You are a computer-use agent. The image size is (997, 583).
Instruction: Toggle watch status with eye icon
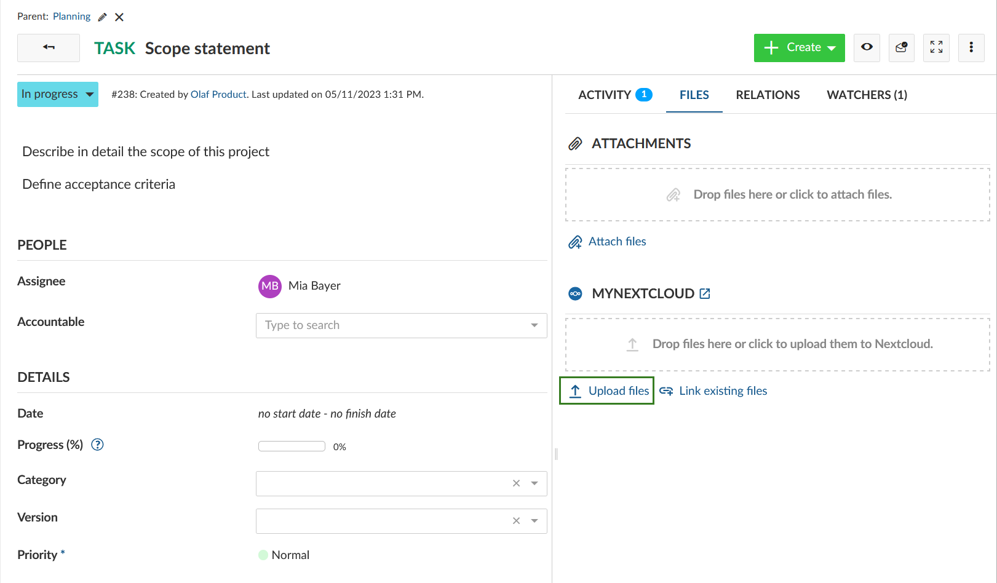pyautogui.click(x=867, y=47)
